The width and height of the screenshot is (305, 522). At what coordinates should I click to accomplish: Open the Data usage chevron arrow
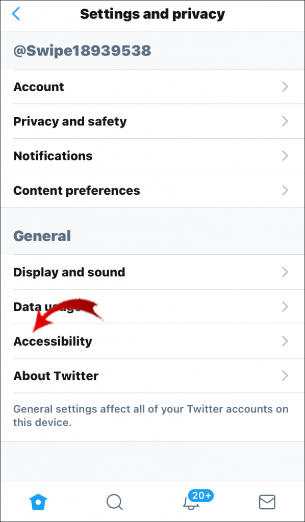click(285, 307)
